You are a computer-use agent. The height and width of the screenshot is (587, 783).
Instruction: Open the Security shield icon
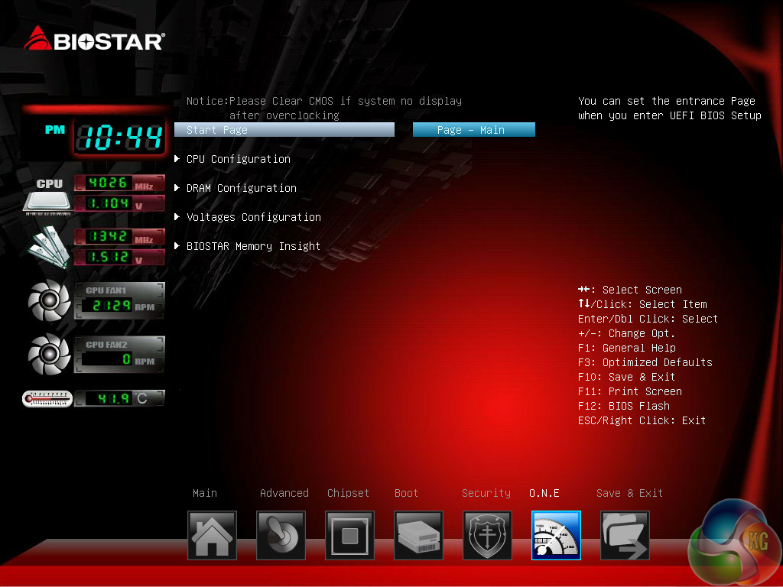point(487,535)
